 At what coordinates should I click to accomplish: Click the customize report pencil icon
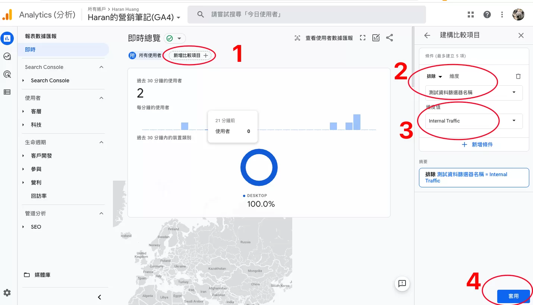pyautogui.click(x=376, y=38)
